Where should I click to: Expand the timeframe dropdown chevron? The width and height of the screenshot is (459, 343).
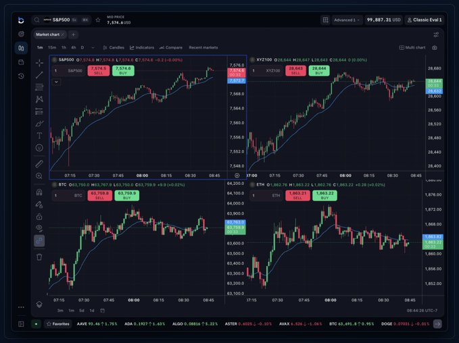click(93, 47)
